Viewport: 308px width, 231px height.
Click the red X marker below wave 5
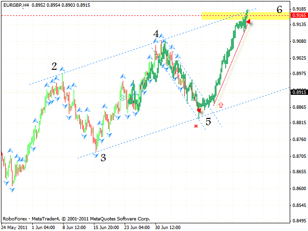pyautogui.click(x=195, y=126)
